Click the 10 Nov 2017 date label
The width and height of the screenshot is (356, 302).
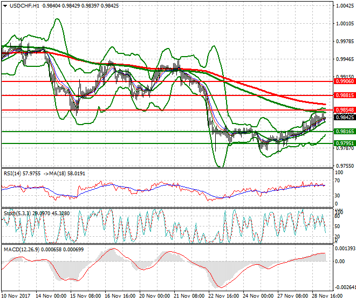16,297
